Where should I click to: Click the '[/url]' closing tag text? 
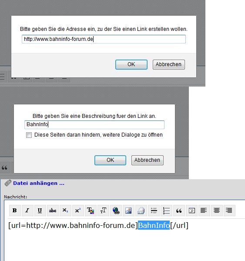click(179, 225)
